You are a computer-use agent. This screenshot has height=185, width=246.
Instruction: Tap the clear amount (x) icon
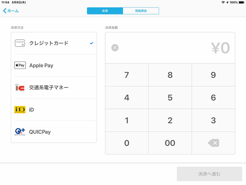pyautogui.click(x=114, y=48)
